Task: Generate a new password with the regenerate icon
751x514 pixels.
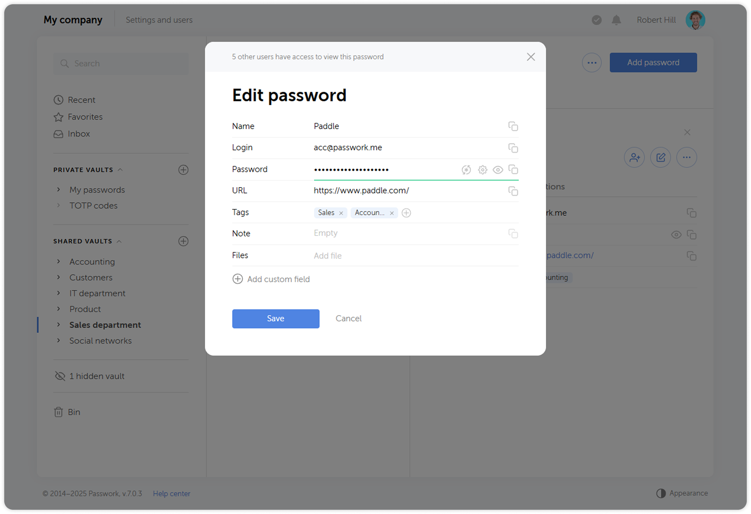Action: pos(466,170)
